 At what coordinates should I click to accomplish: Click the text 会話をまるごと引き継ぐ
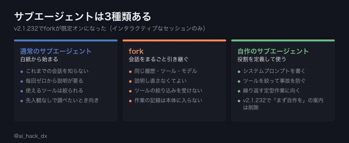click(159, 59)
